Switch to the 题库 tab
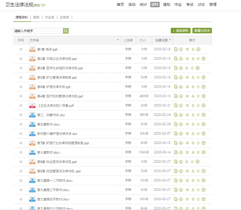 [x=36, y=17]
